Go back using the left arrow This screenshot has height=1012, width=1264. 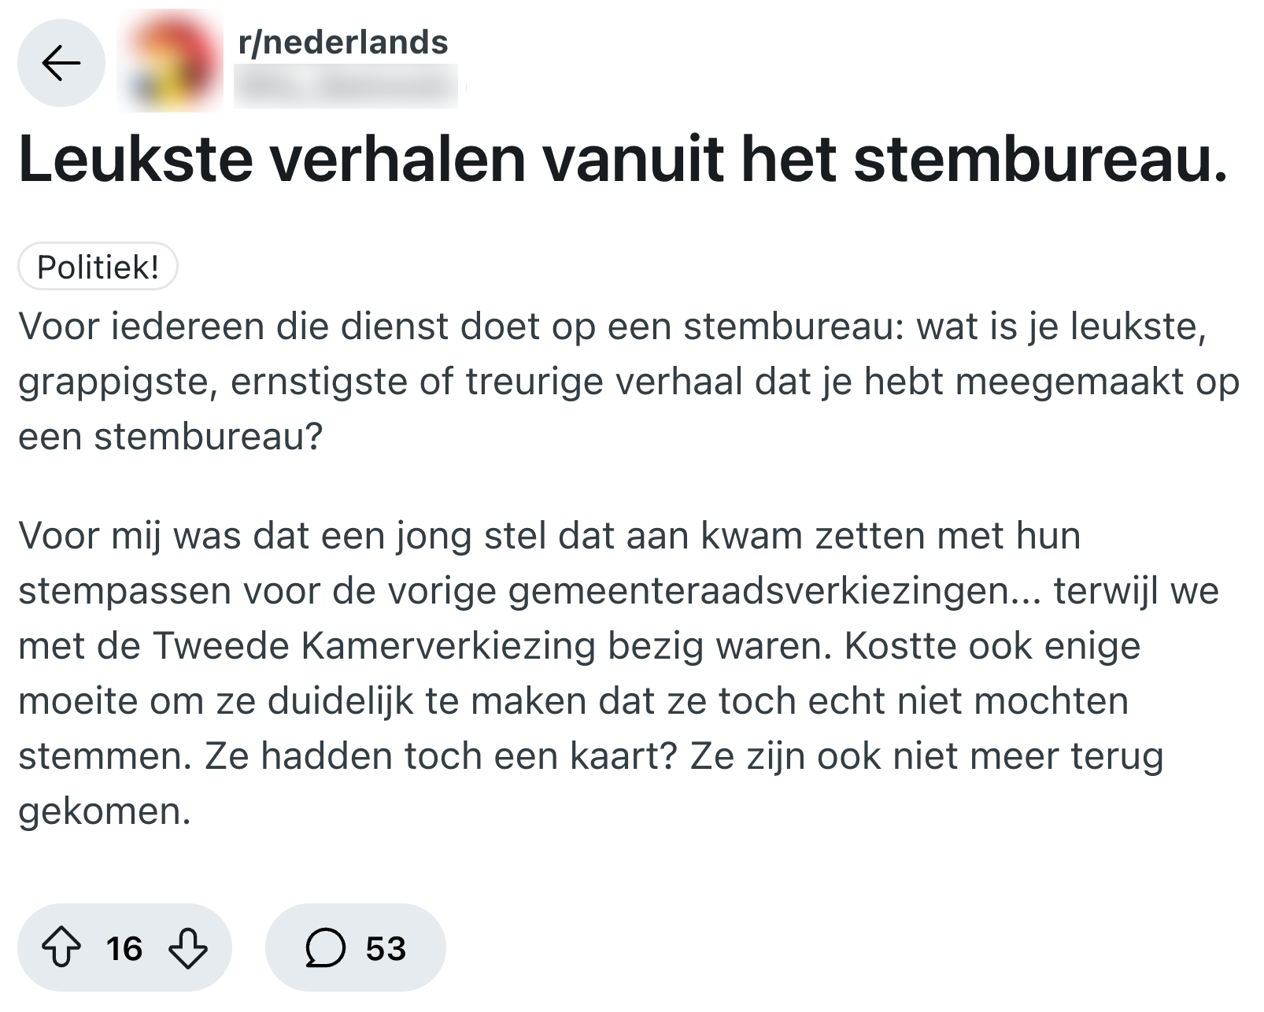tap(61, 63)
